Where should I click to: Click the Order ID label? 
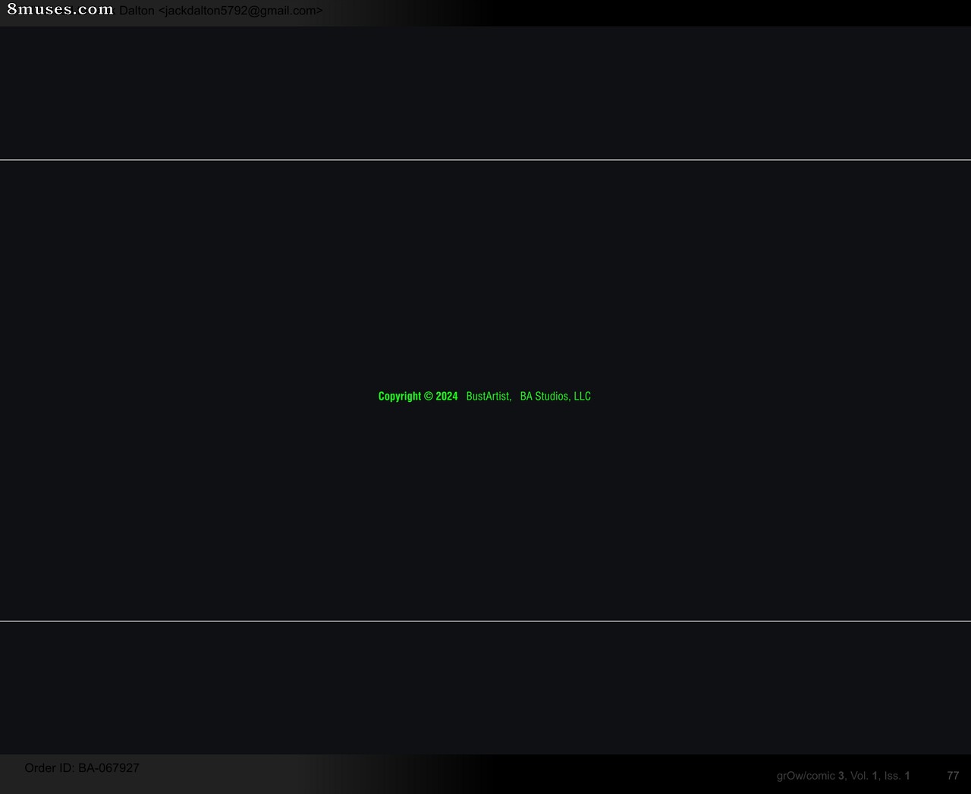tap(49, 768)
